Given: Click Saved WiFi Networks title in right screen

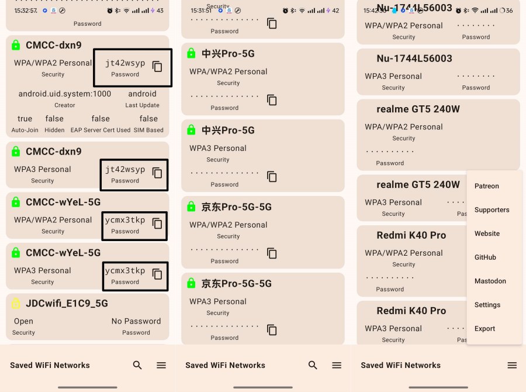Looking at the screenshot, I should tap(401, 365).
